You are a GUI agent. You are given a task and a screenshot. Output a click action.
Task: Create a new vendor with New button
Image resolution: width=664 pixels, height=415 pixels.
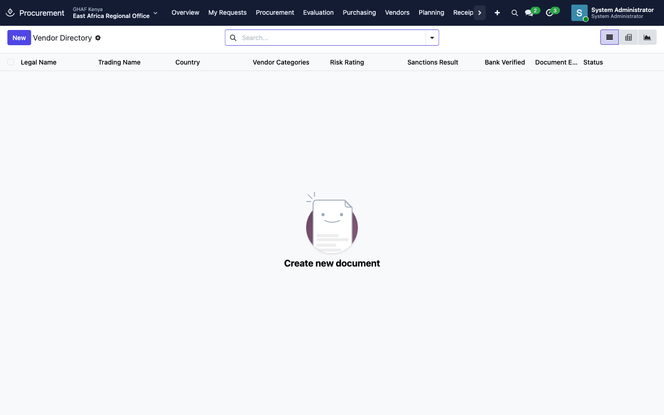tap(19, 38)
